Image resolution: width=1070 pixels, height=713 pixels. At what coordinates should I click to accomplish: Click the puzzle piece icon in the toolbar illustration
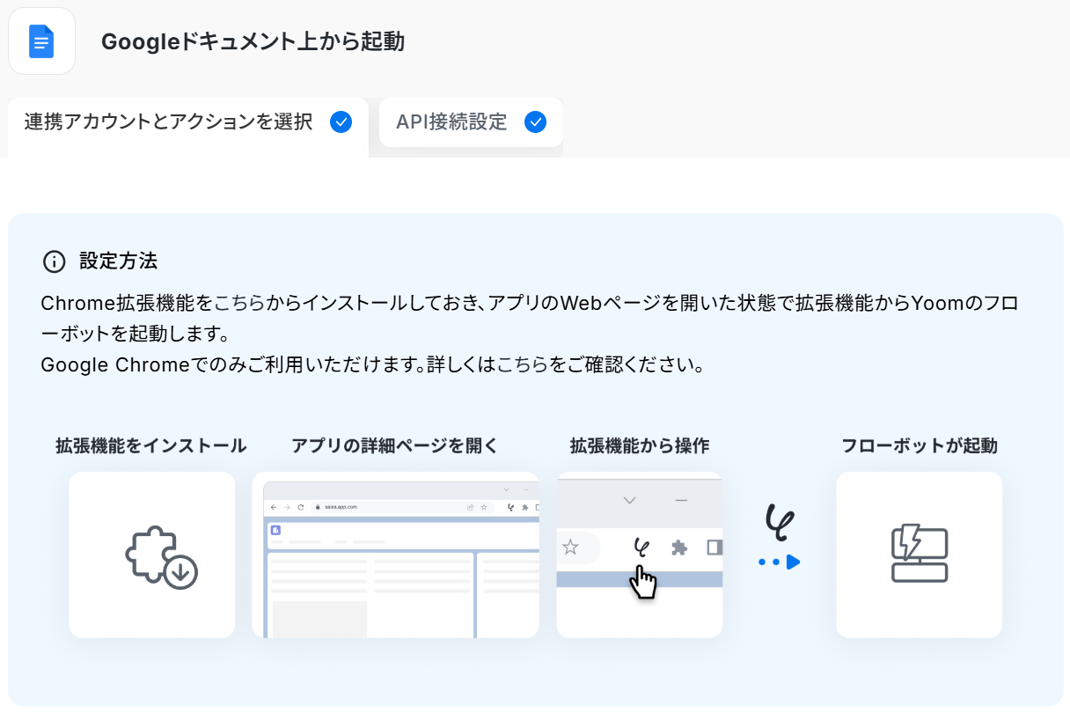[679, 548]
